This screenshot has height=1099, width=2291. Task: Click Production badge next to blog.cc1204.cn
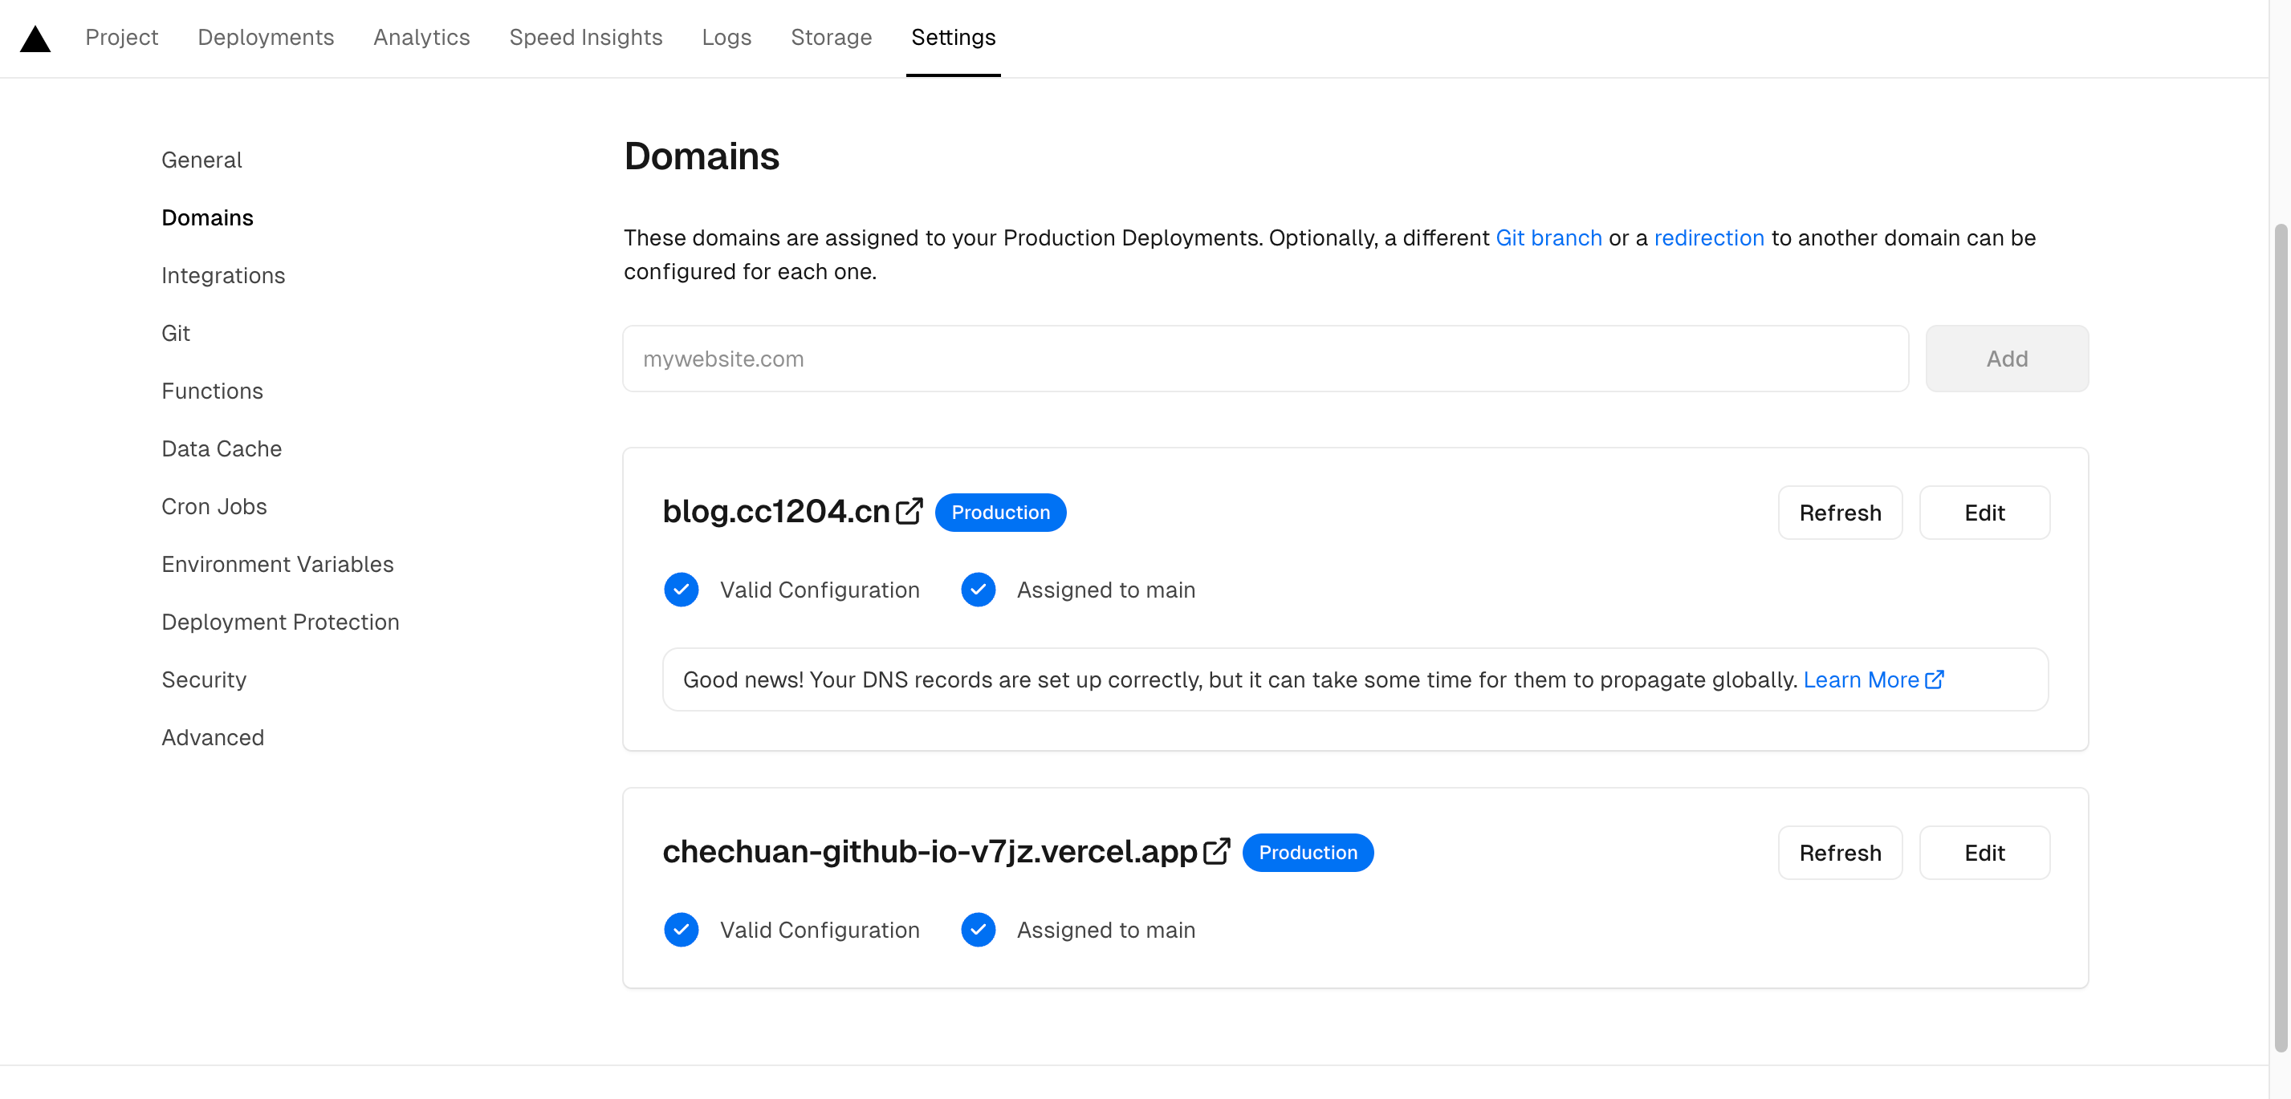[1000, 513]
